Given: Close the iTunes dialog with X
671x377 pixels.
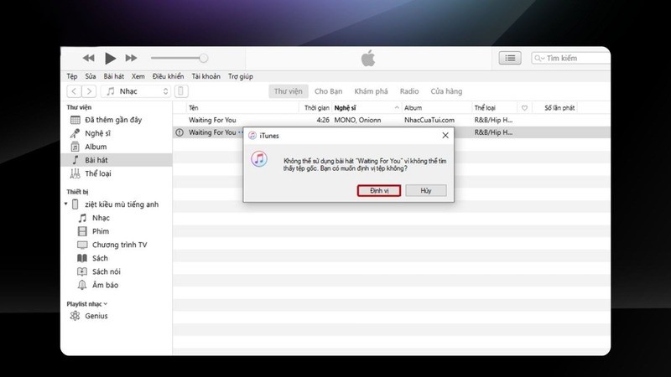Looking at the screenshot, I should pos(445,136).
